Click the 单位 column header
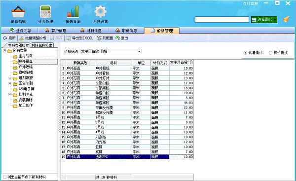Screen dimensions: 296x181 pyautogui.click(x=141, y=63)
